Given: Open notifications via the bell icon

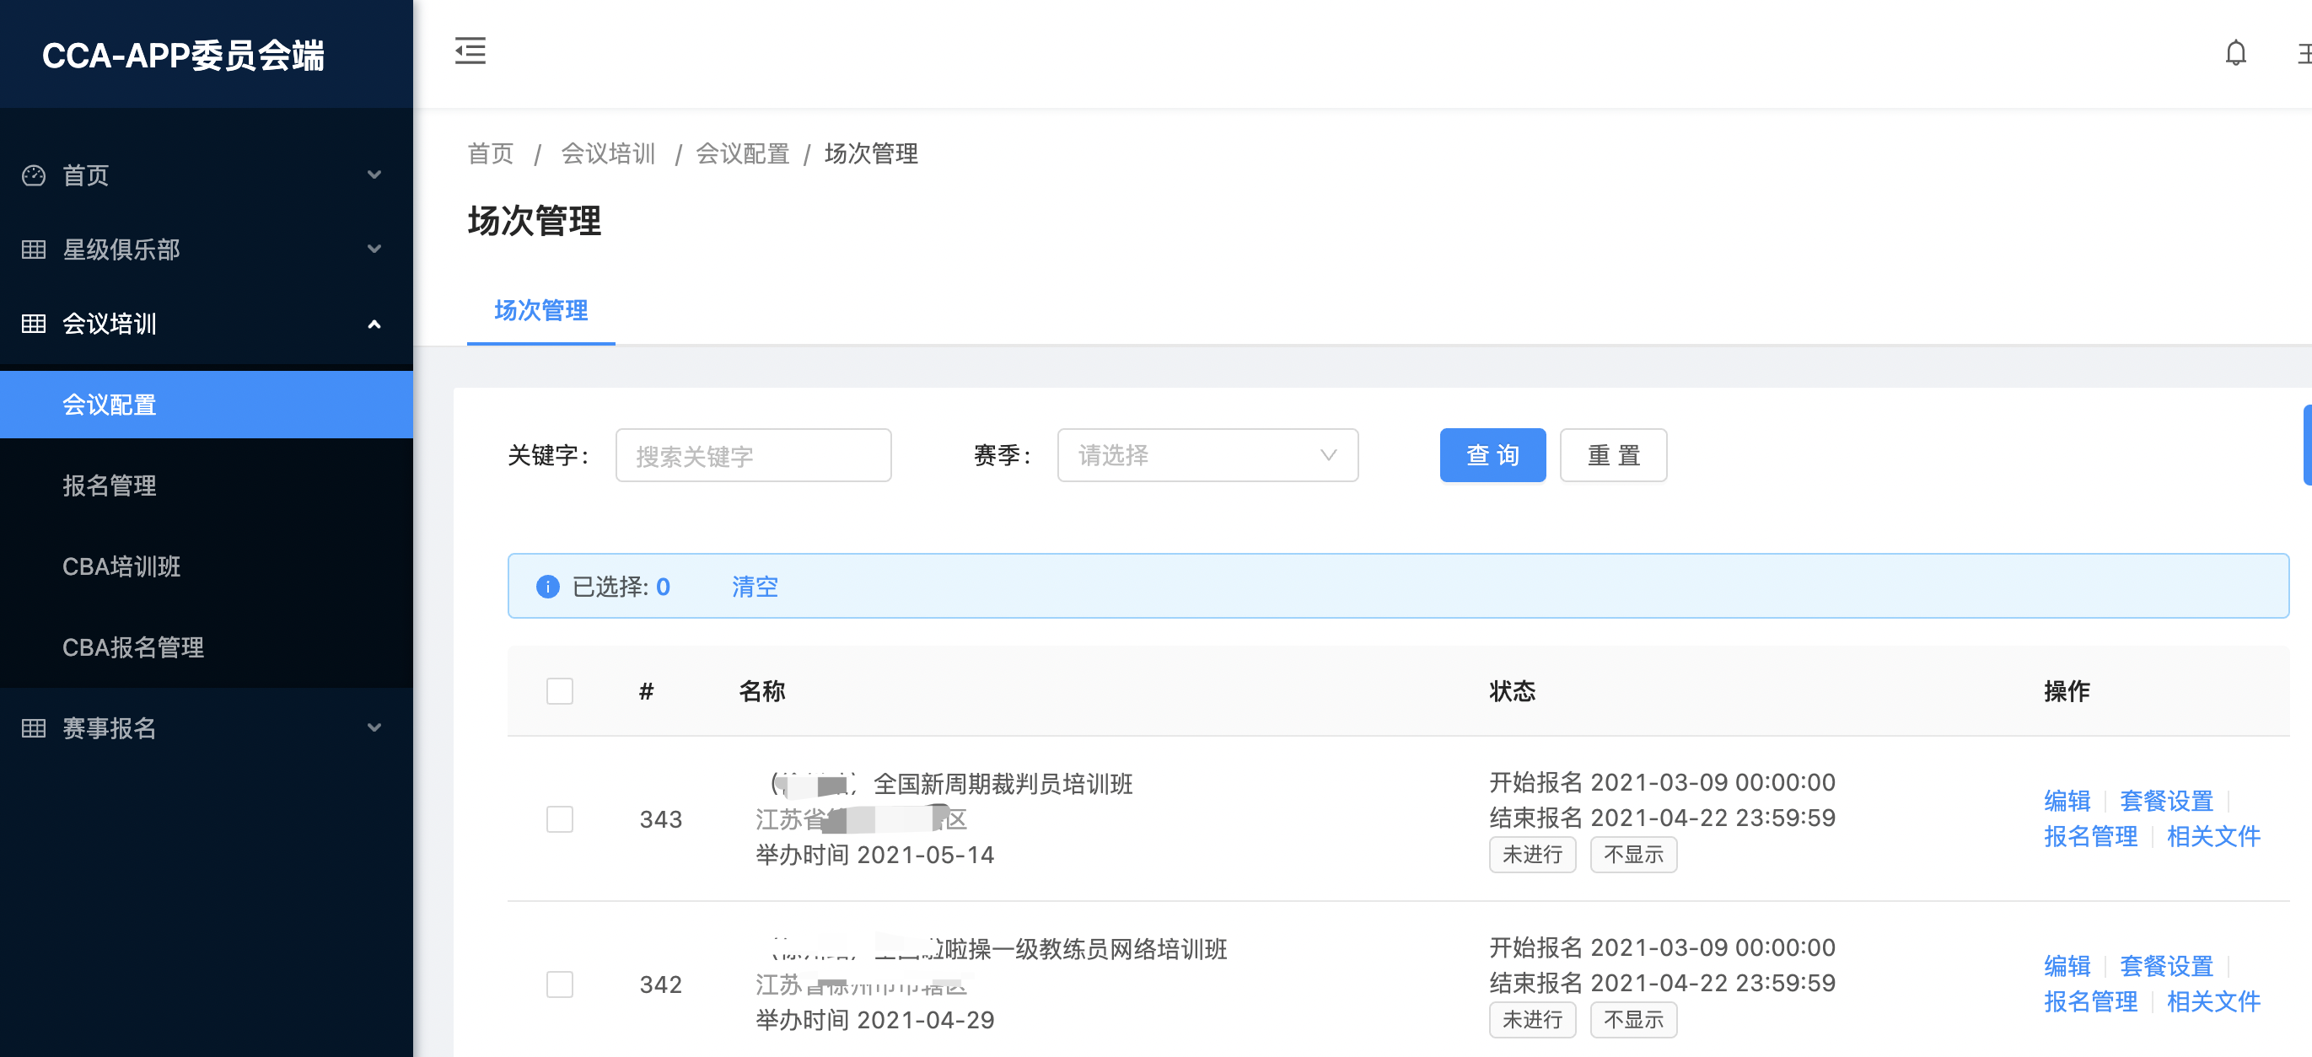Looking at the screenshot, I should [2234, 54].
